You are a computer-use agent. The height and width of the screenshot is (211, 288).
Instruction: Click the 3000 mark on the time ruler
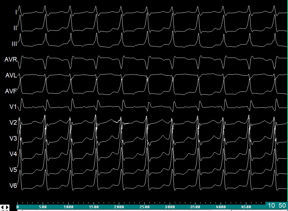(170, 207)
